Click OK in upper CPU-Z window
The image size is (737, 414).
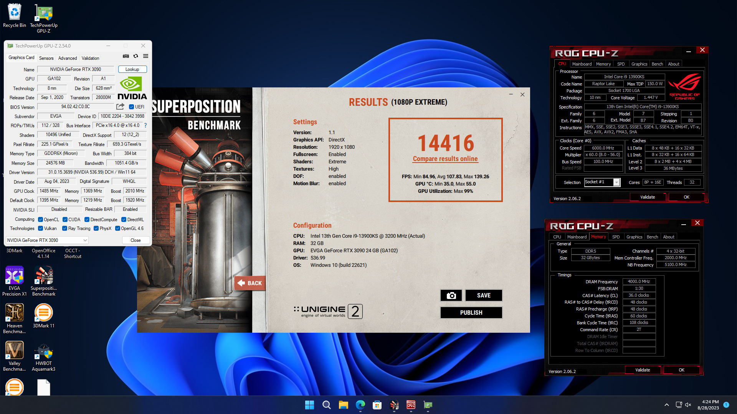click(686, 197)
